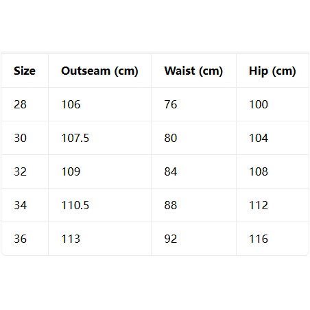
Task: Click the 107.5 outseam value
Action: [75, 138]
